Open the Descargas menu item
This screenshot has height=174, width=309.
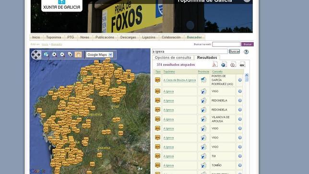128,37
